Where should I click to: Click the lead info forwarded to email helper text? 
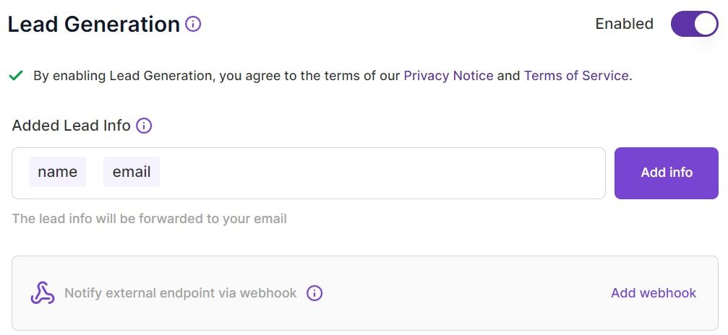coord(149,219)
